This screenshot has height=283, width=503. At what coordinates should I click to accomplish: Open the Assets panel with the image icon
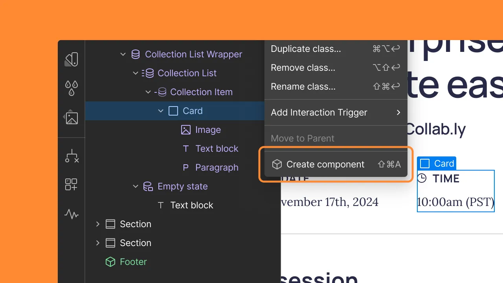tap(71, 117)
